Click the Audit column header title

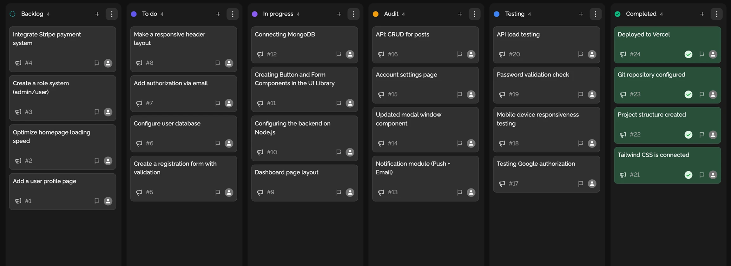(x=391, y=14)
